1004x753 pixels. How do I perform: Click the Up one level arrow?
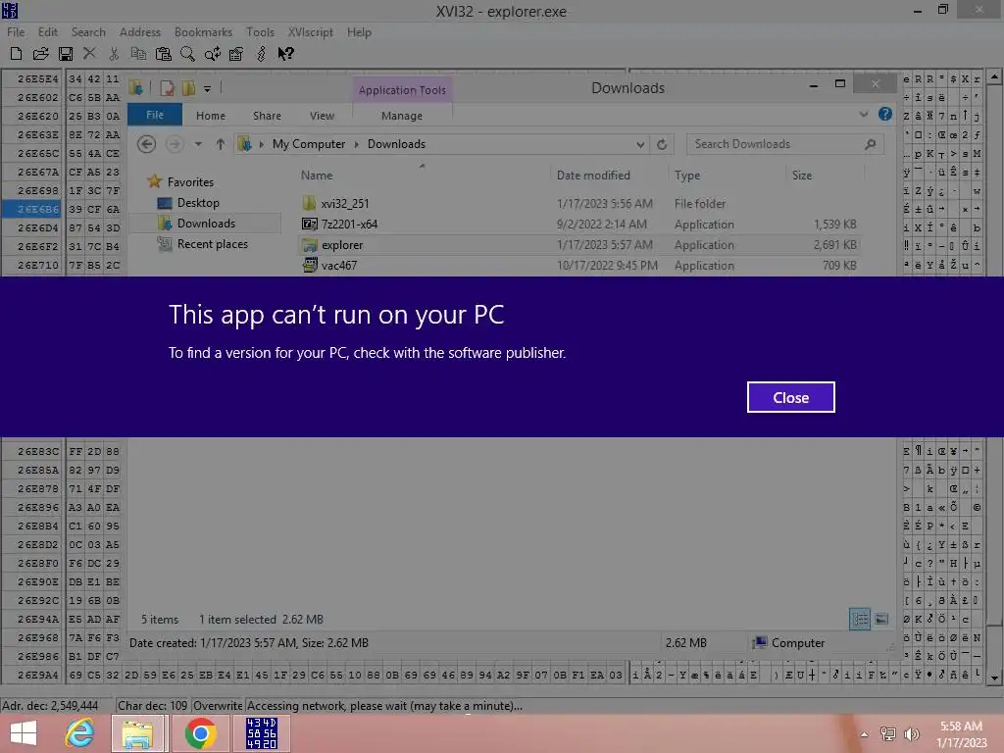pyautogui.click(x=221, y=144)
